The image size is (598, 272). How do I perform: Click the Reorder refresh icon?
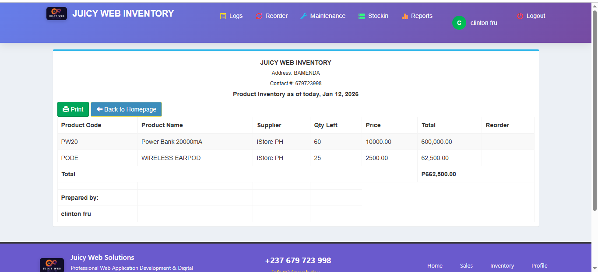point(258,16)
